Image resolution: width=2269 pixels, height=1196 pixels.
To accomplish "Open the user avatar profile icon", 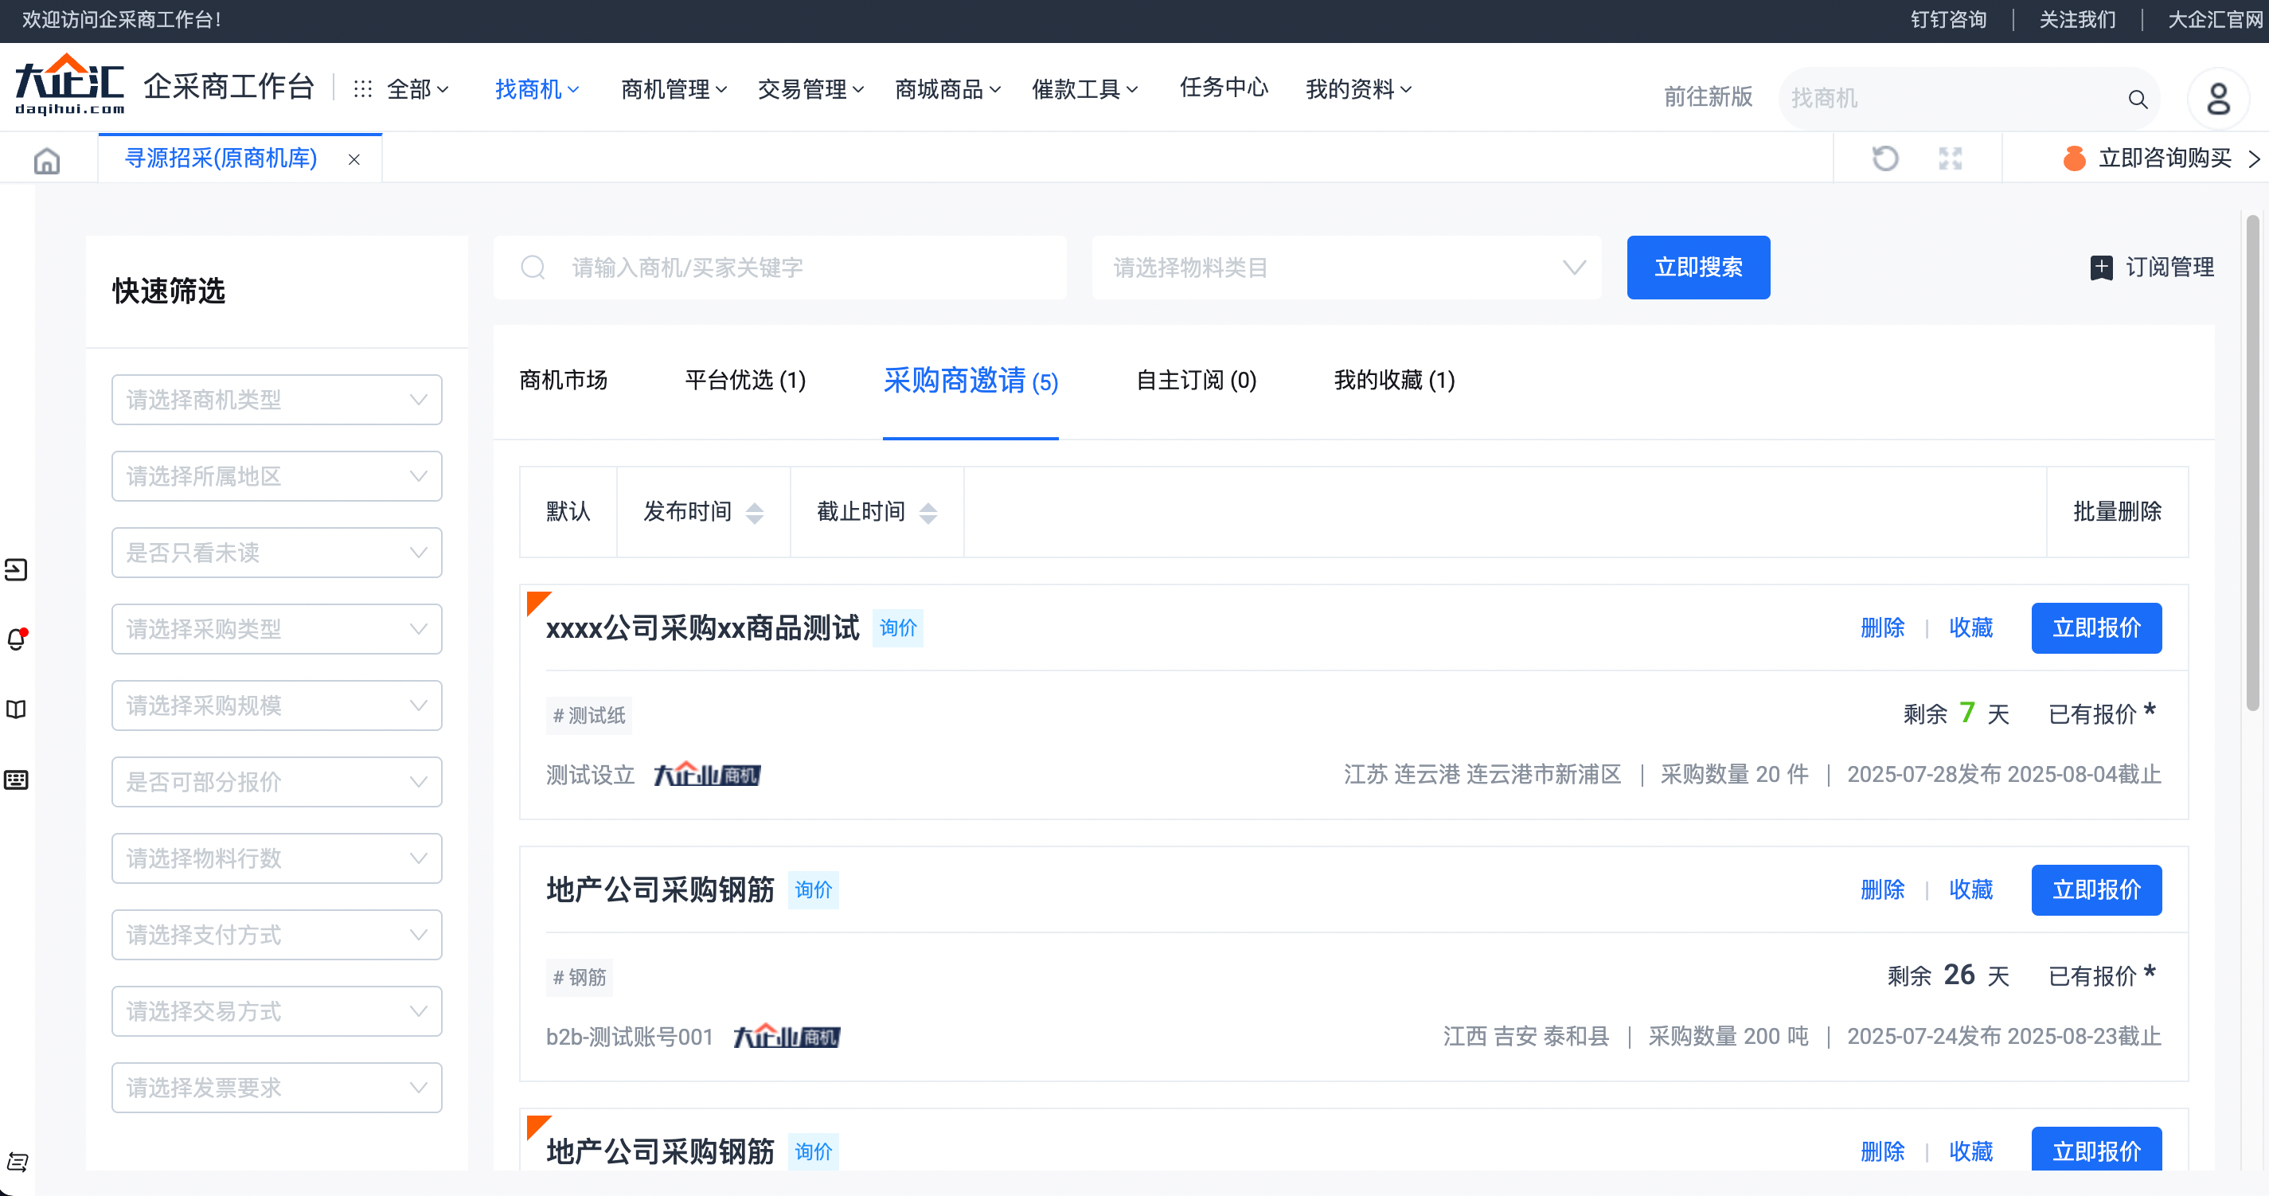I will 2218,98.
